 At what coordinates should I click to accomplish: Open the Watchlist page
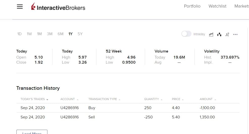pos(217,6)
